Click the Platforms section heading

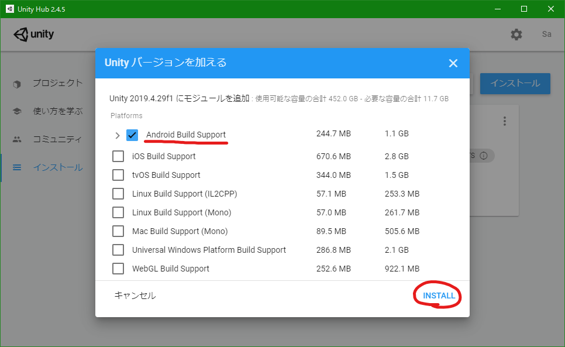coord(126,116)
